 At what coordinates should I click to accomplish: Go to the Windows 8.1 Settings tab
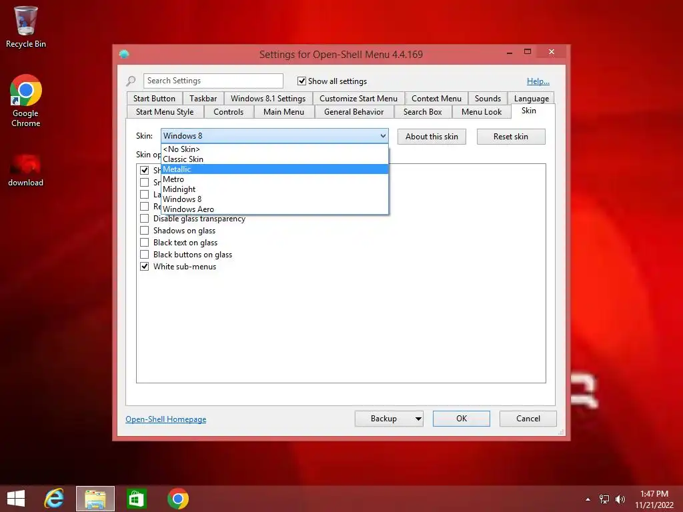pyautogui.click(x=268, y=99)
